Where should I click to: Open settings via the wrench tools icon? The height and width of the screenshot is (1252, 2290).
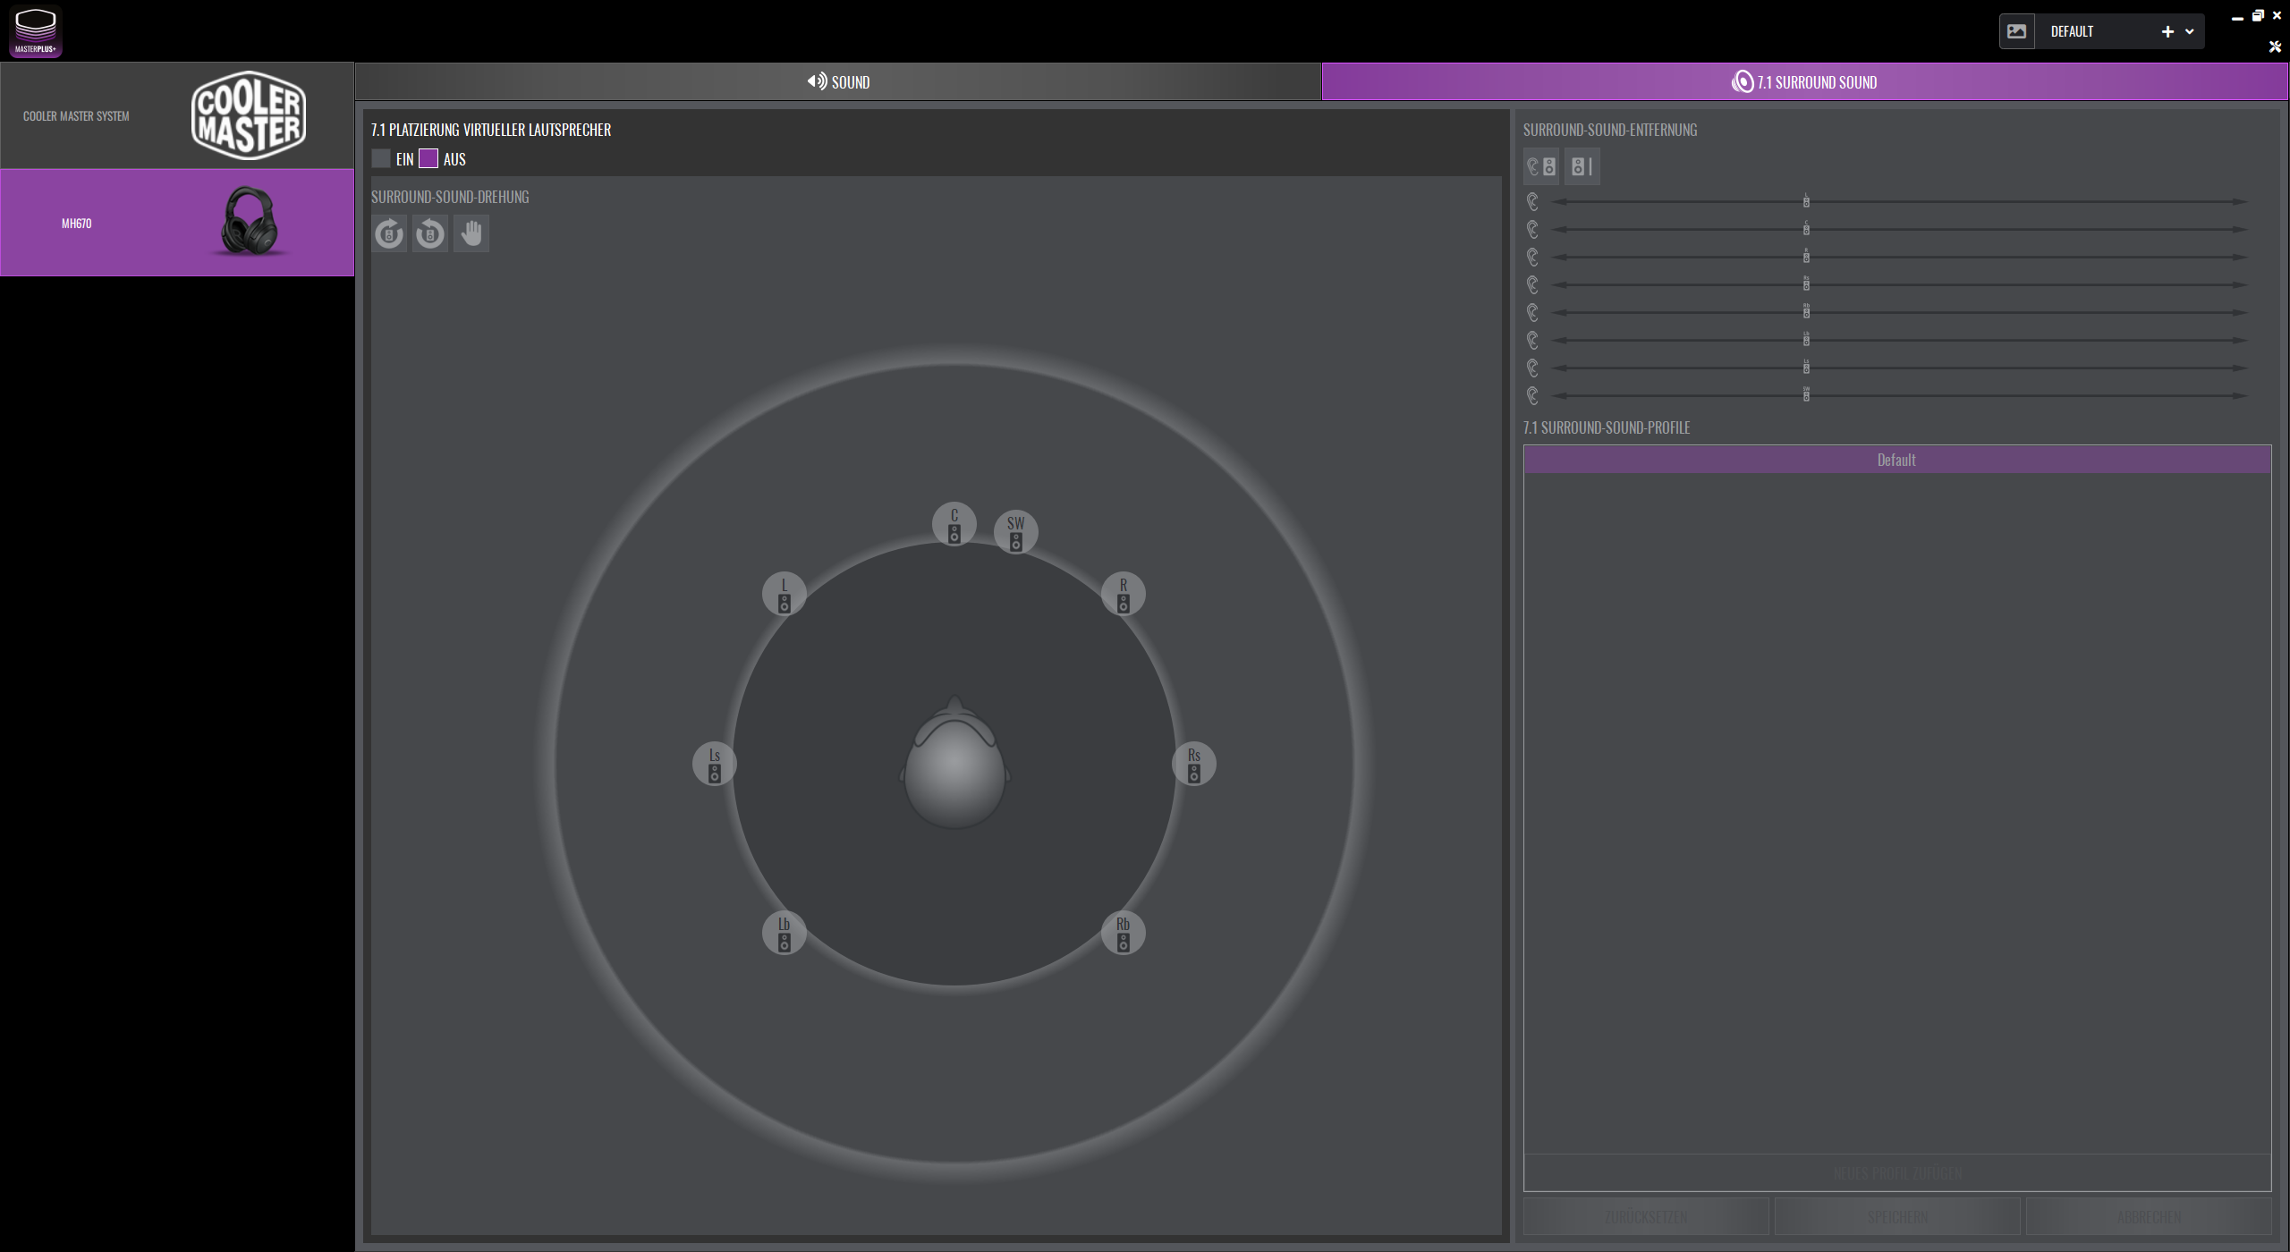2275,47
